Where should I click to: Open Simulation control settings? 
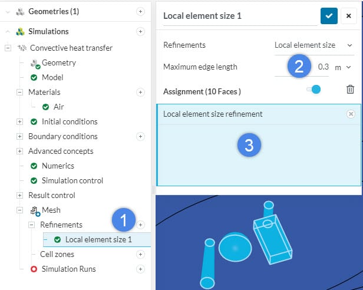pyautogui.click(x=72, y=181)
